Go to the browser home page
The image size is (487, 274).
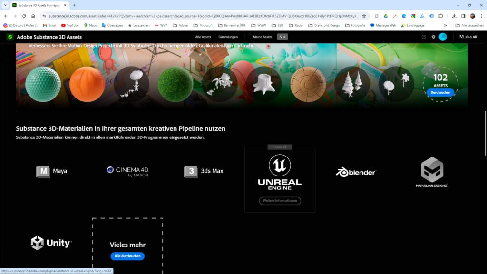click(33, 16)
